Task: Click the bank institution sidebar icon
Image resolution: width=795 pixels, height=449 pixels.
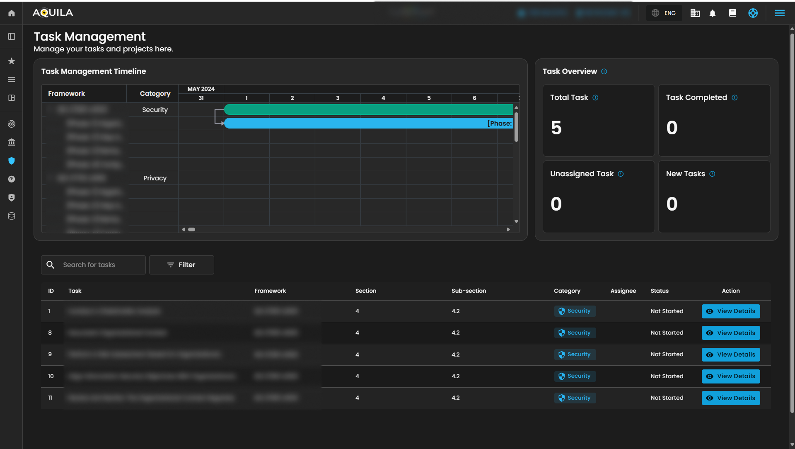Action: 12,142
